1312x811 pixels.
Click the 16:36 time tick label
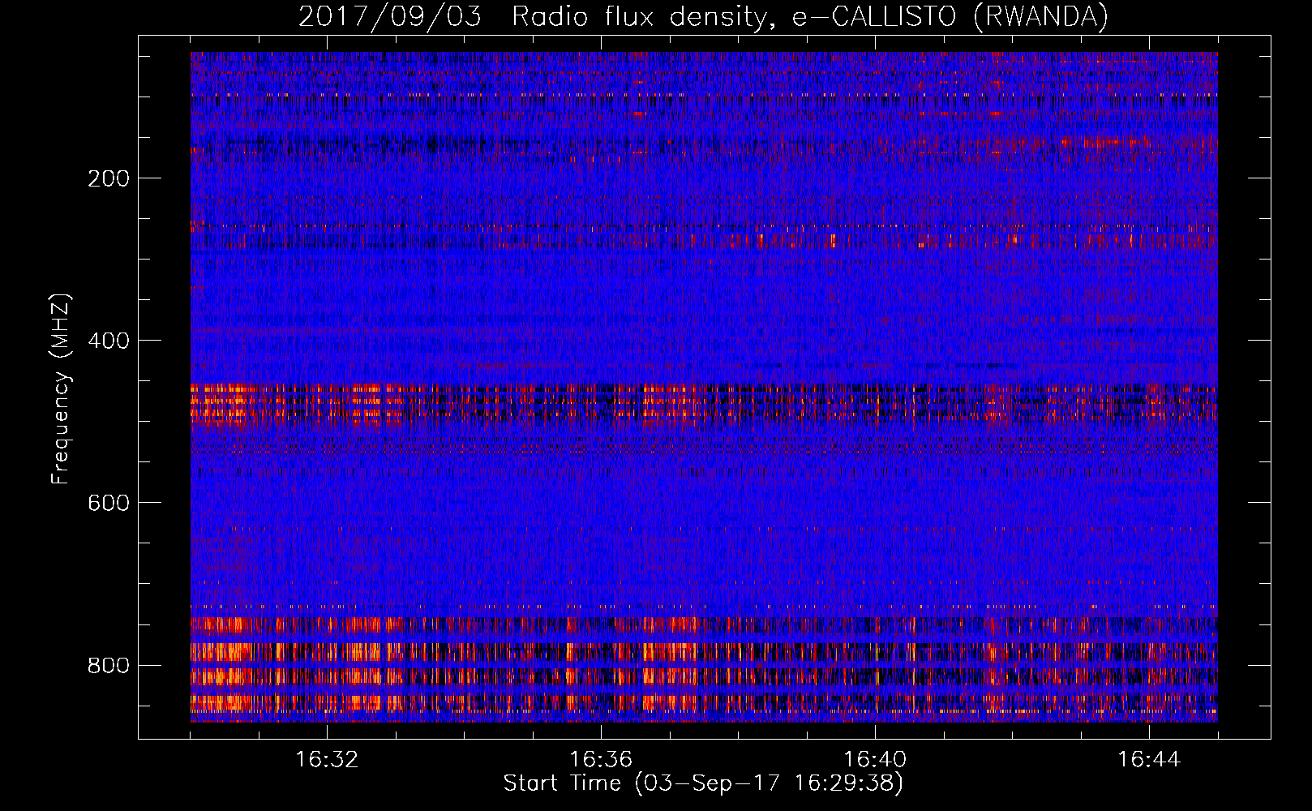(x=601, y=760)
